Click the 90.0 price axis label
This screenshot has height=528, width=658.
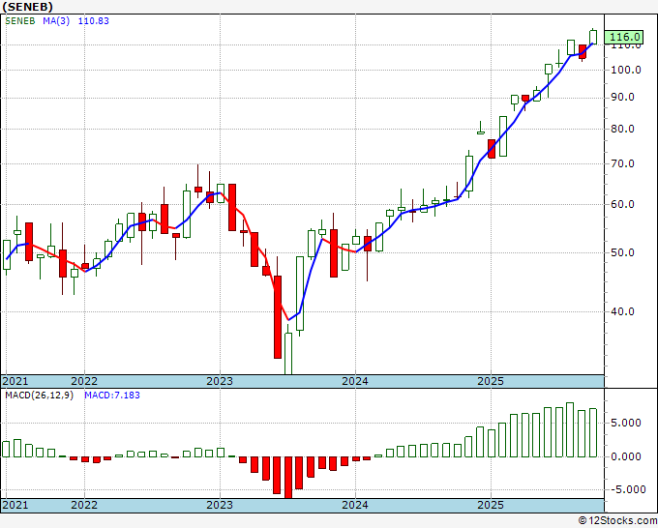click(x=622, y=98)
